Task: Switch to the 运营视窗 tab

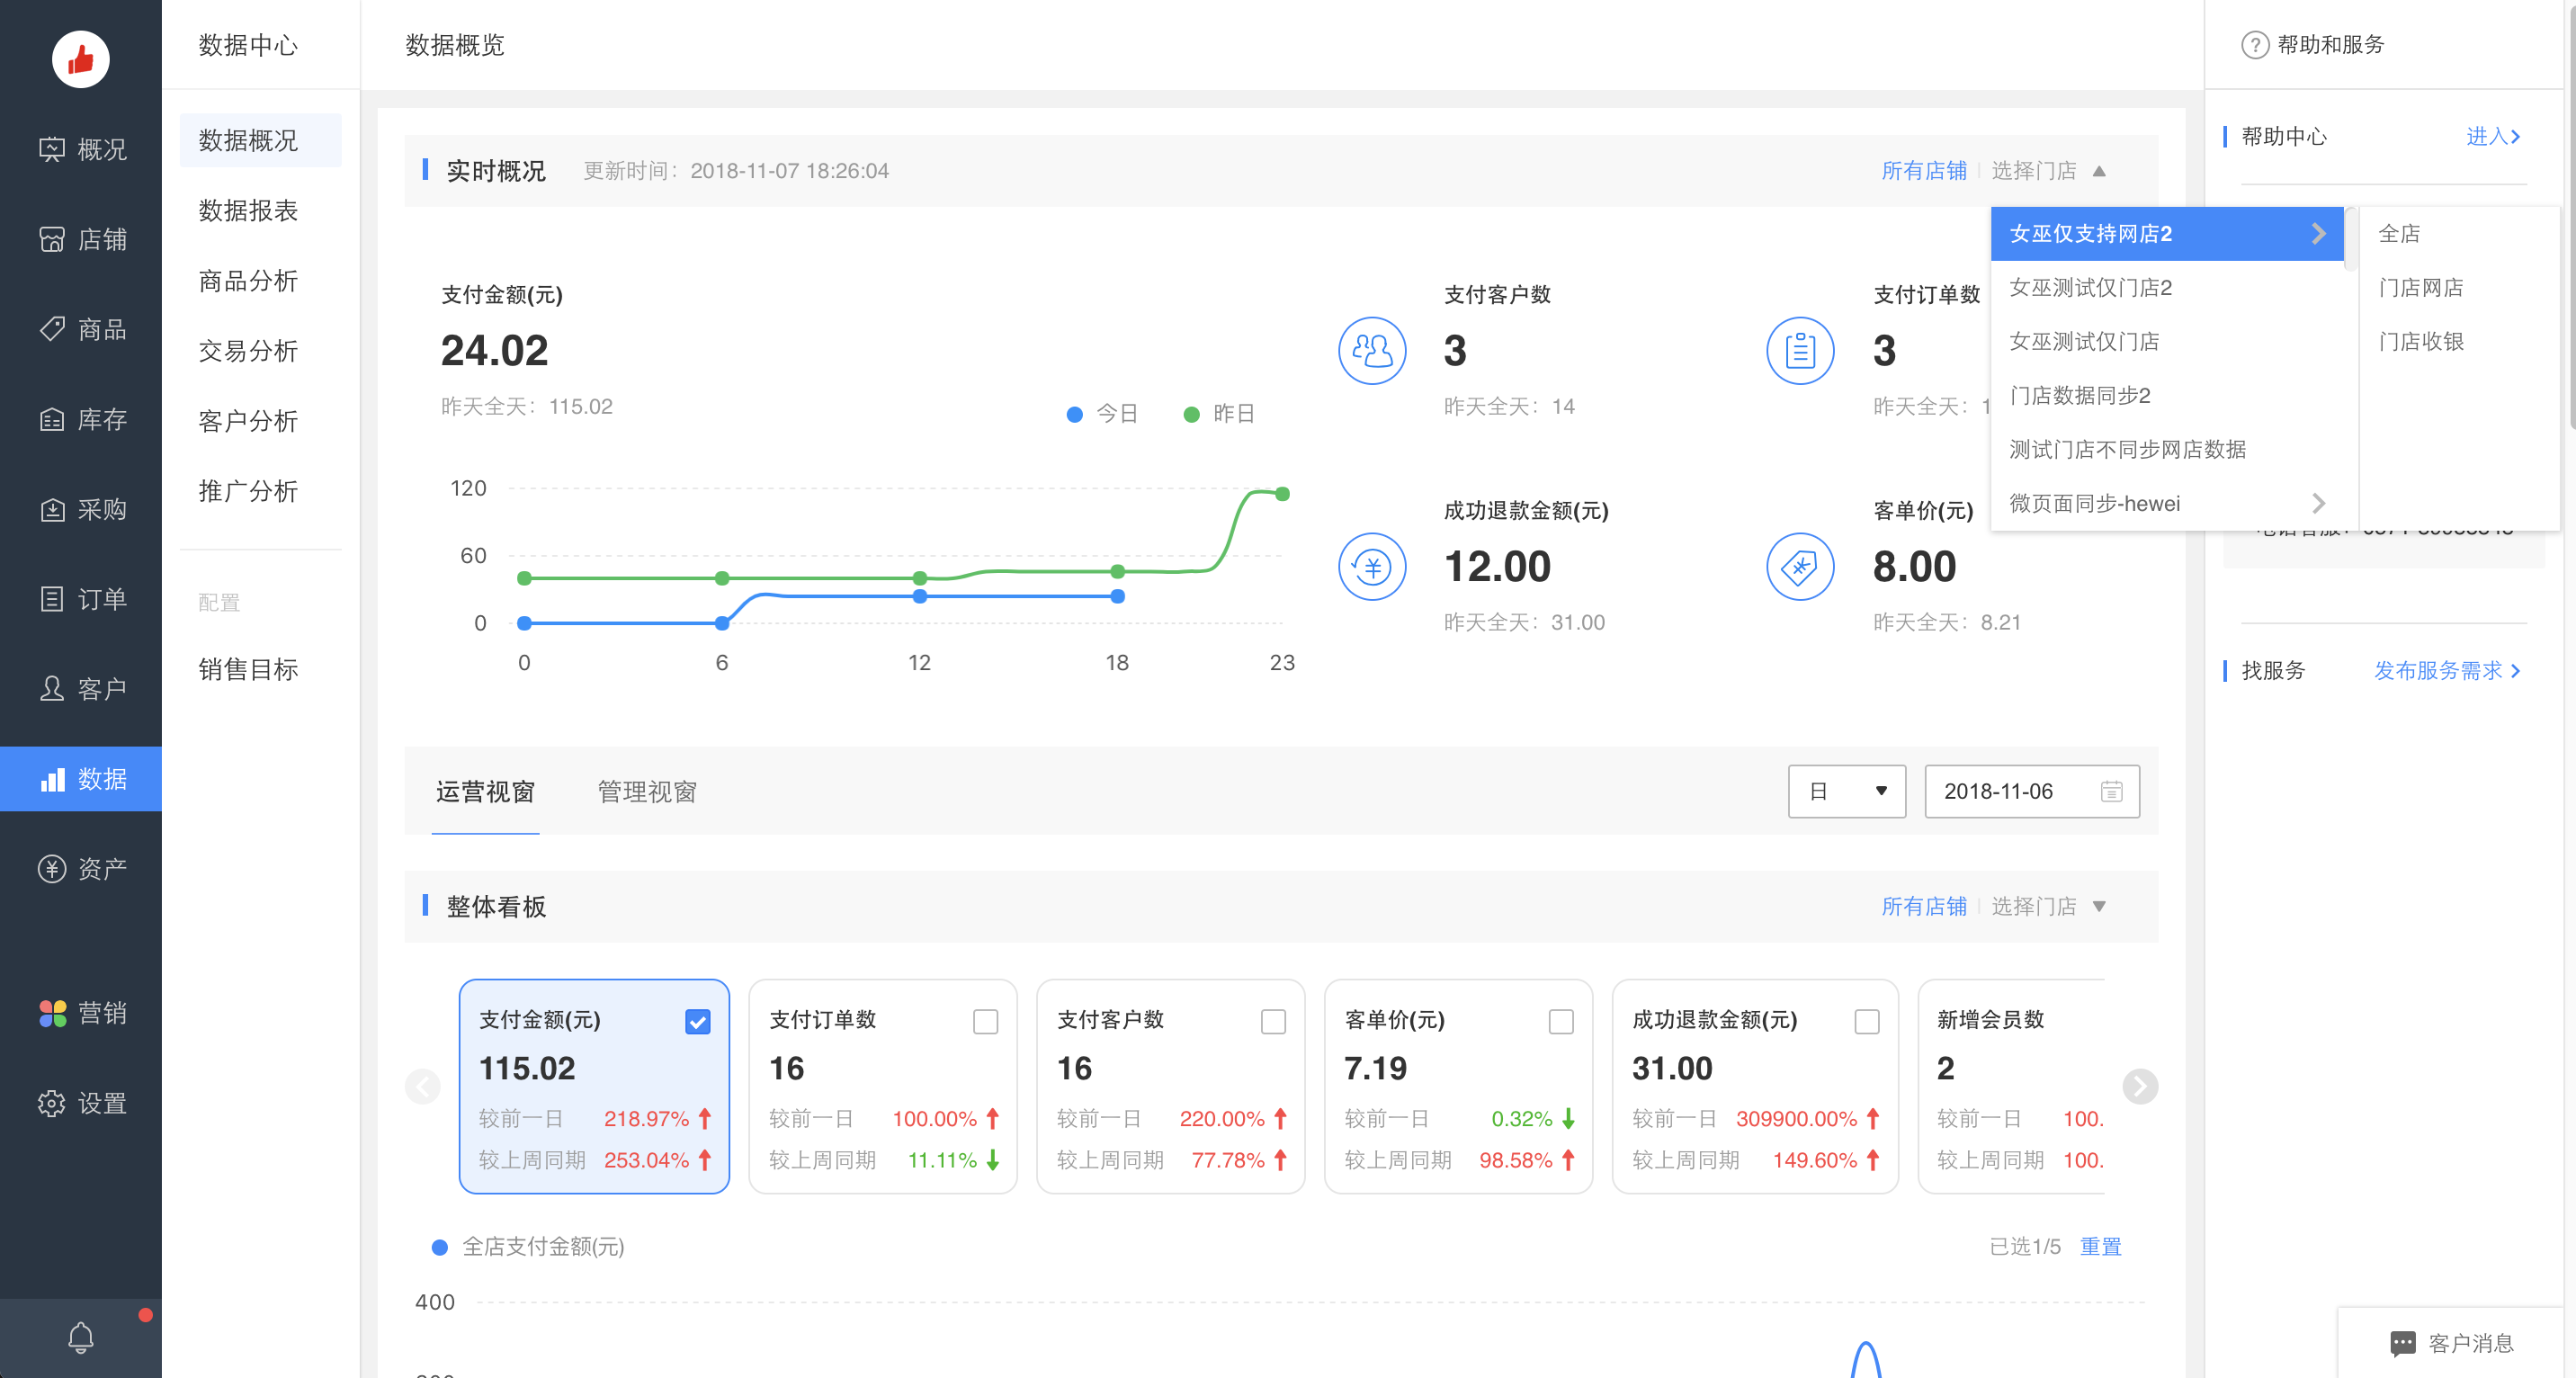Action: click(x=485, y=792)
